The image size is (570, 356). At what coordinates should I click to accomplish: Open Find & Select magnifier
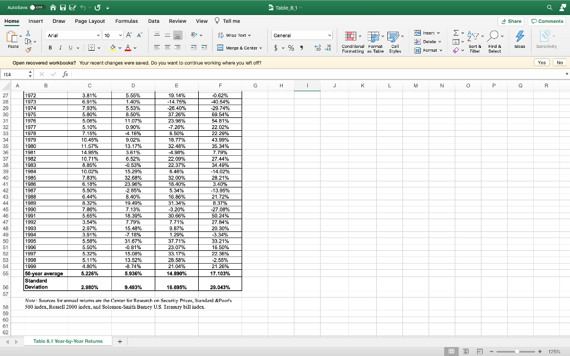[495, 42]
